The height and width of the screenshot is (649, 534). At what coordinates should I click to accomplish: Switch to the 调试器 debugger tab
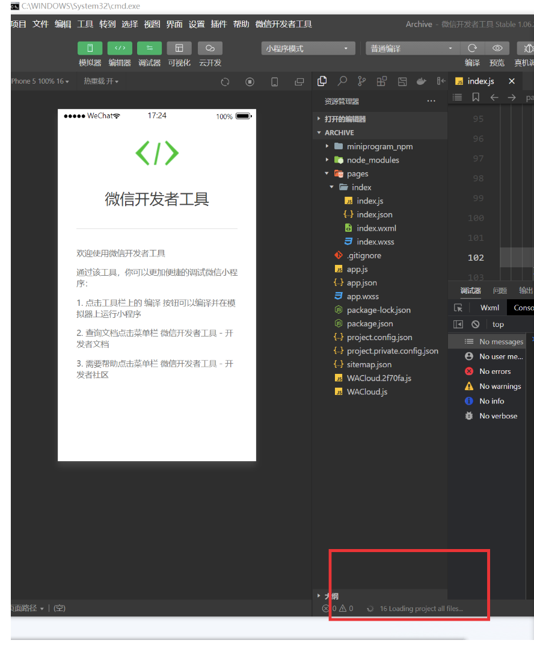pyautogui.click(x=471, y=291)
